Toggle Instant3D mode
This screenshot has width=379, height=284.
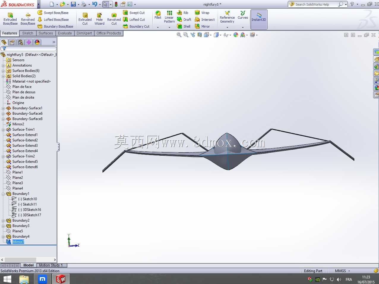pos(259,19)
